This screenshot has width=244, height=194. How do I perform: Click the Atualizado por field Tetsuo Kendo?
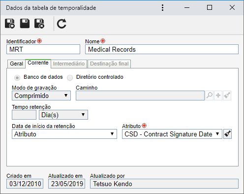pyautogui.click(x=164, y=184)
